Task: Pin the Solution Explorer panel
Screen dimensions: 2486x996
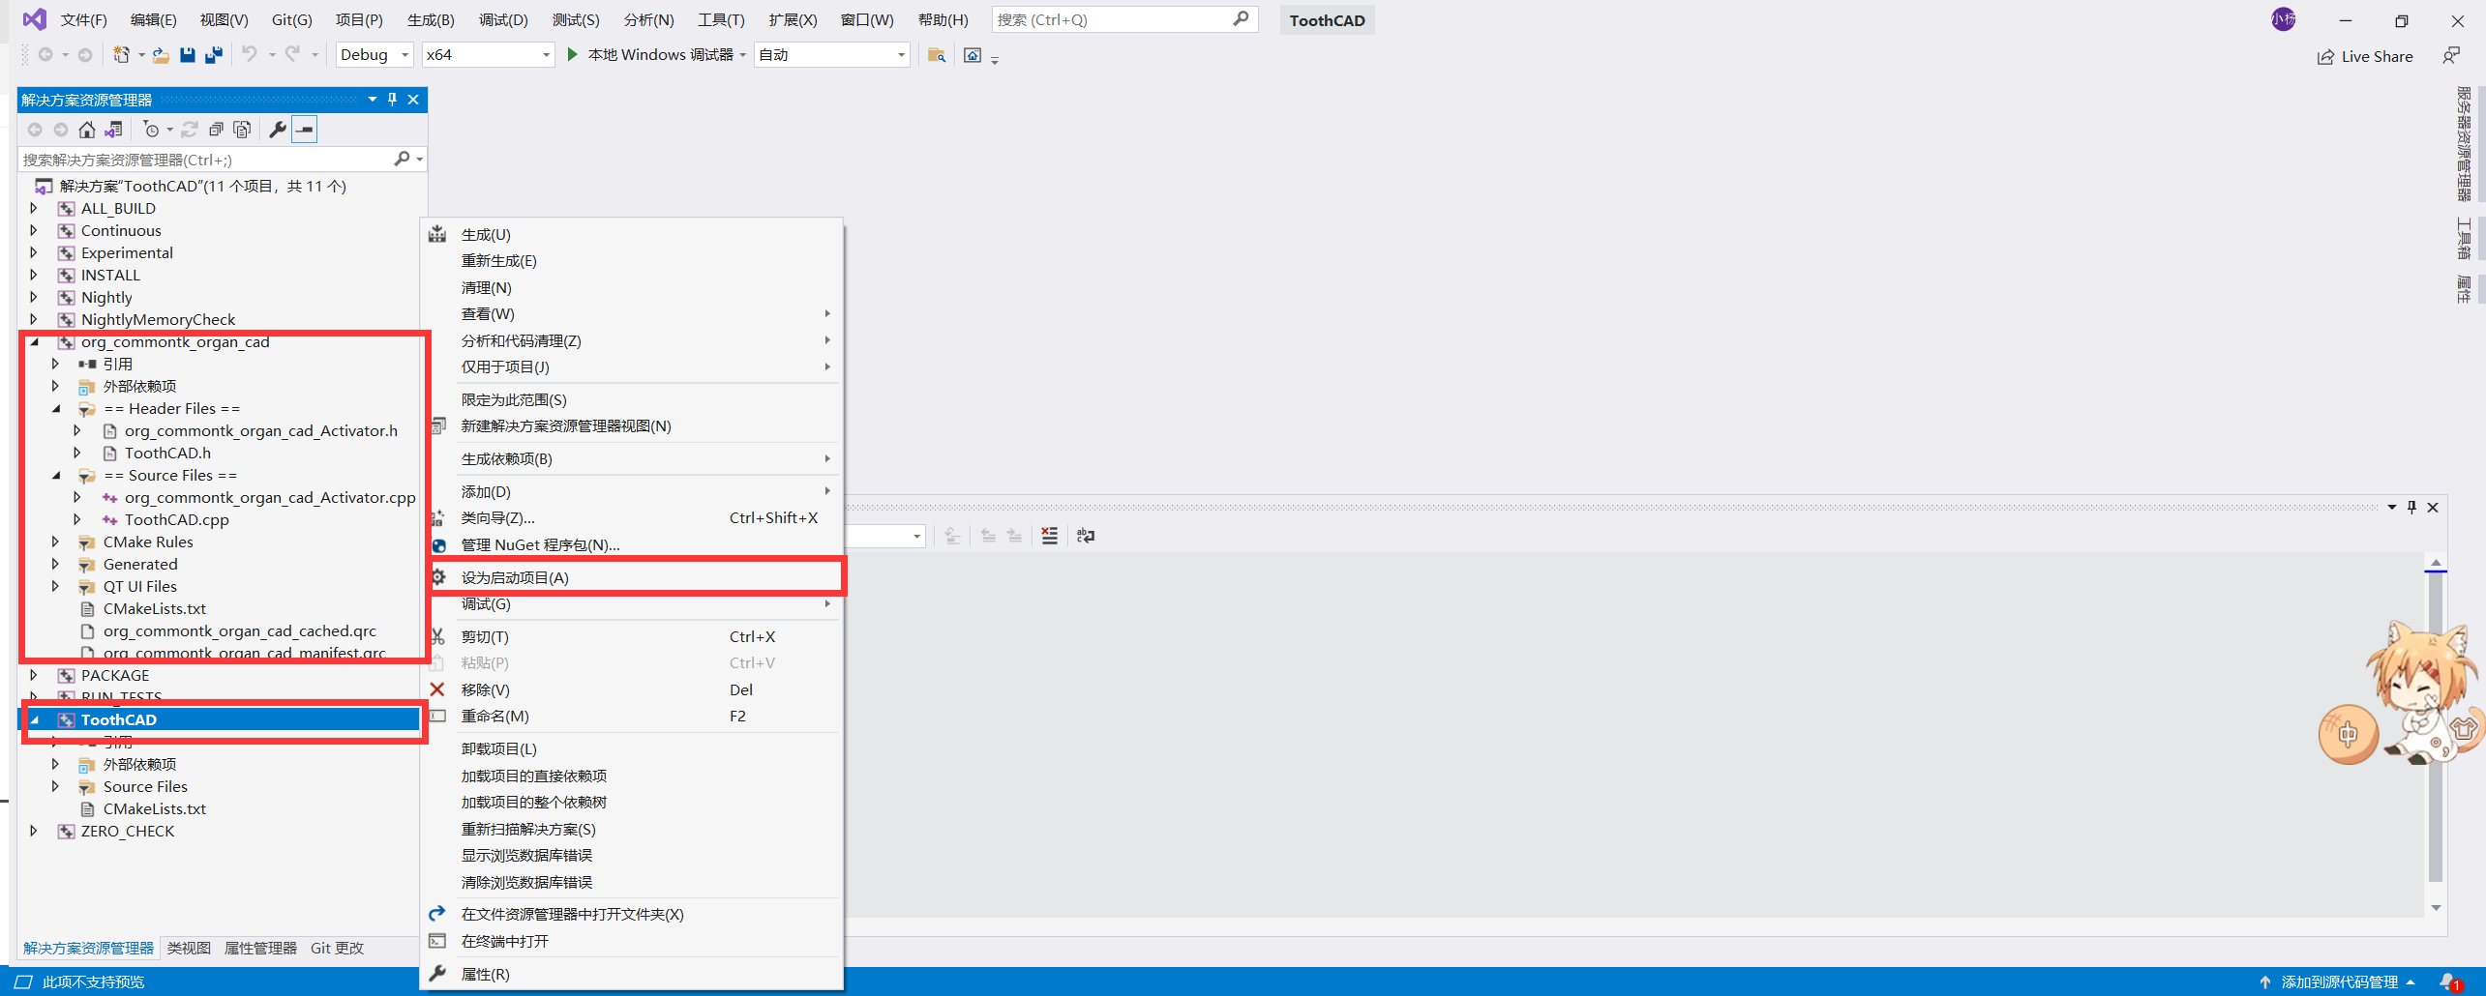Action: point(392,100)
